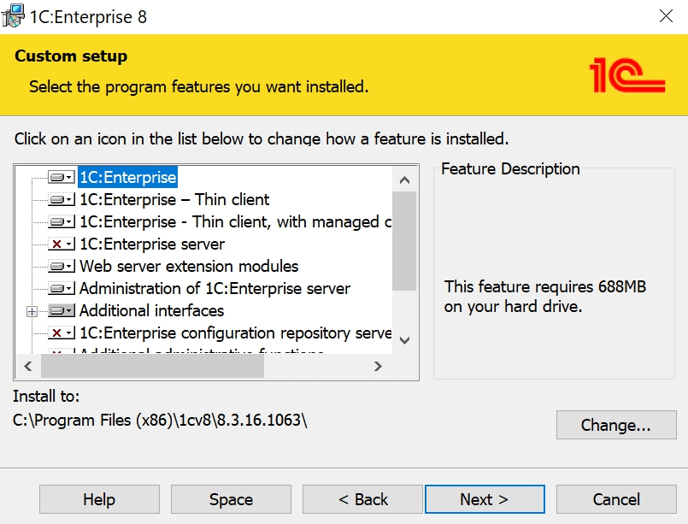This screenshot has height=524, width=688.
Task: Select Web server extension modules row
Action: [x=189, y=267]
